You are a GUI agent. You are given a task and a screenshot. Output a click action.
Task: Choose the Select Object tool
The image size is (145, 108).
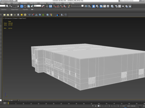7,6
